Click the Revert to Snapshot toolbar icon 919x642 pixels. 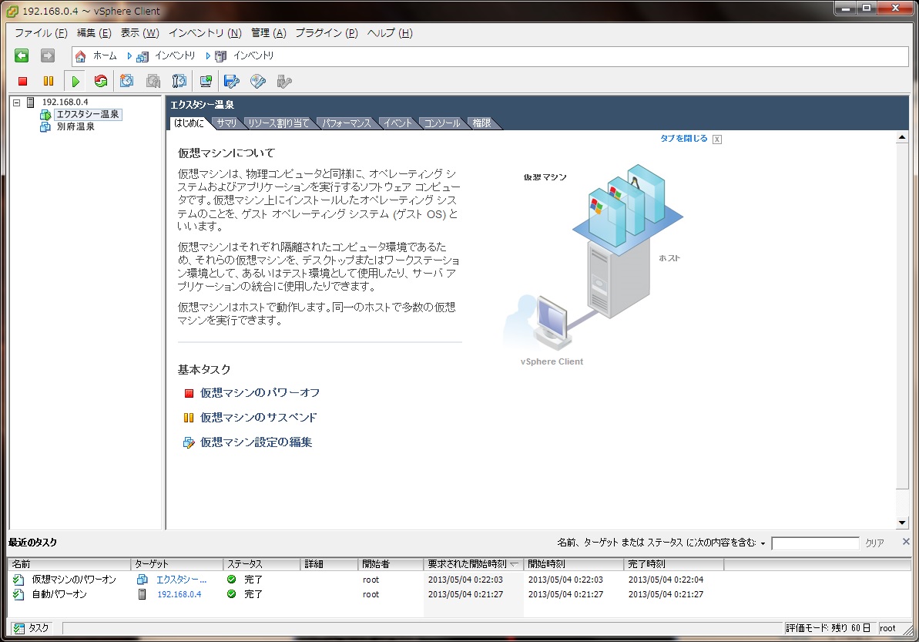(x=153, y=81)
